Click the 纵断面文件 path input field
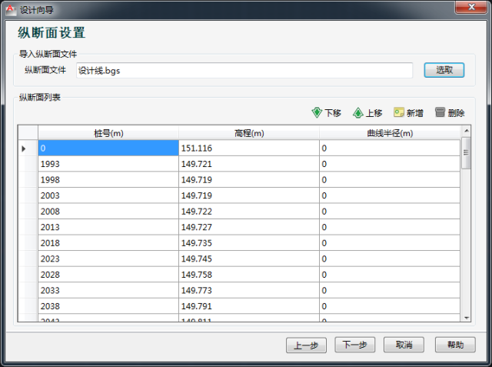Viewport: 492px width, 367px height. pos(244,70)
